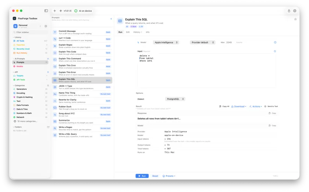Open the Explain This Code prompt

tap(82, 53)
